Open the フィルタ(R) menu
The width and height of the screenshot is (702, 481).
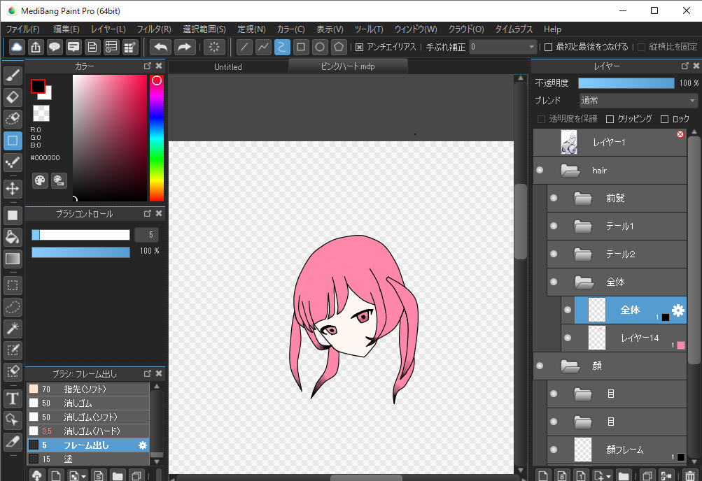point(154,29)
